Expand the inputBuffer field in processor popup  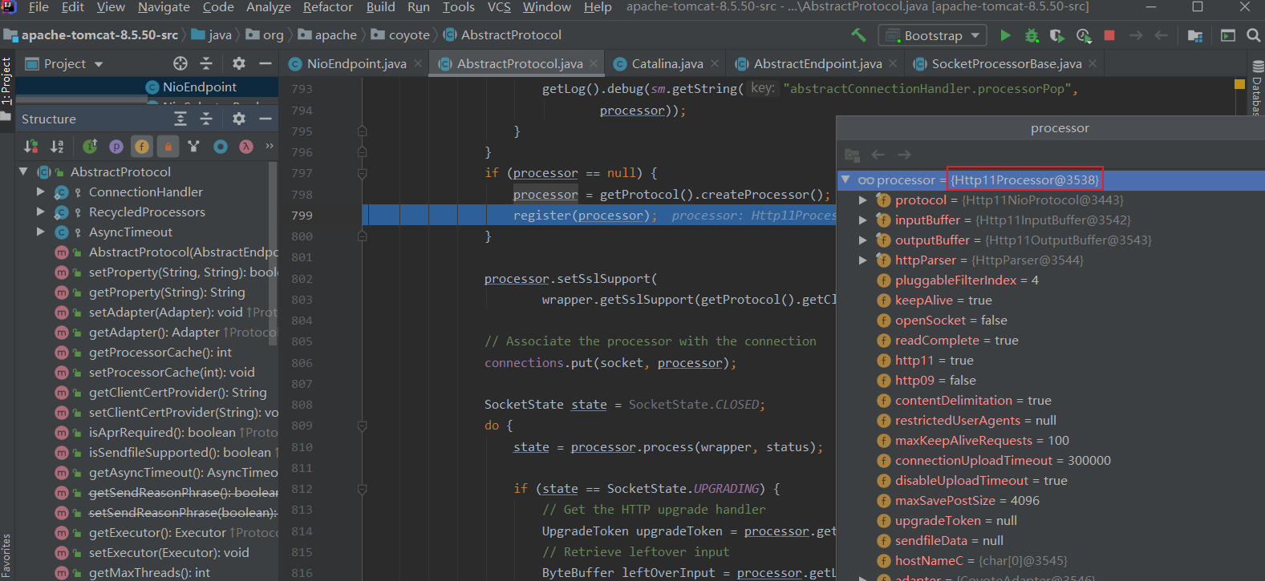(862, 220)
